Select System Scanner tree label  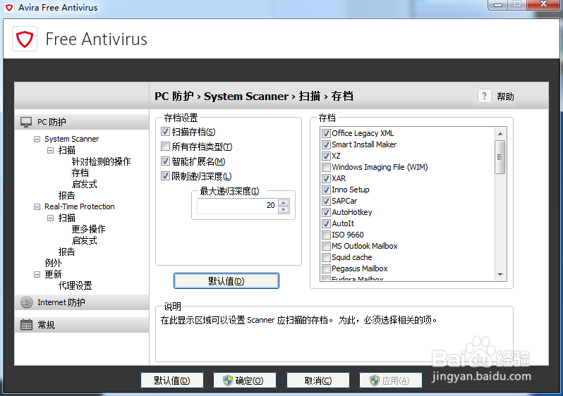tap(71, 139)
